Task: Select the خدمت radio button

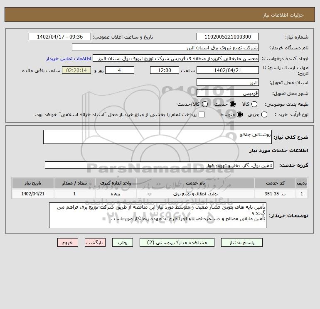Action: 232,104
